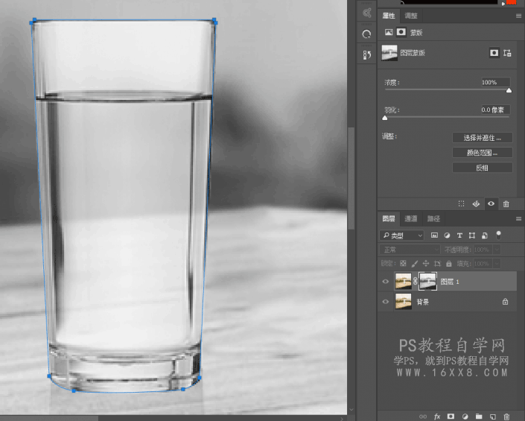Click the 填充 100% field
The image size is (525, 421).
coord(483,264)
